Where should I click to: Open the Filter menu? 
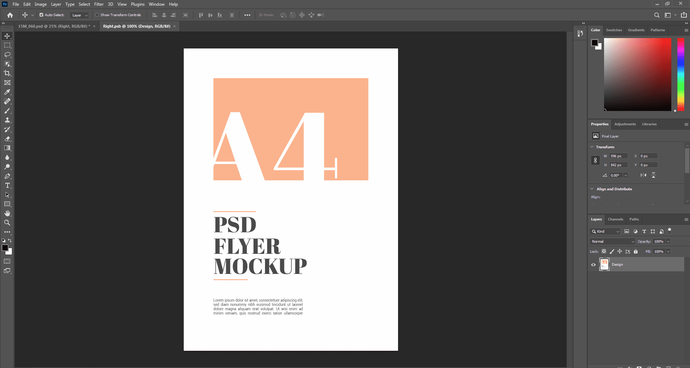pos(99,4)
